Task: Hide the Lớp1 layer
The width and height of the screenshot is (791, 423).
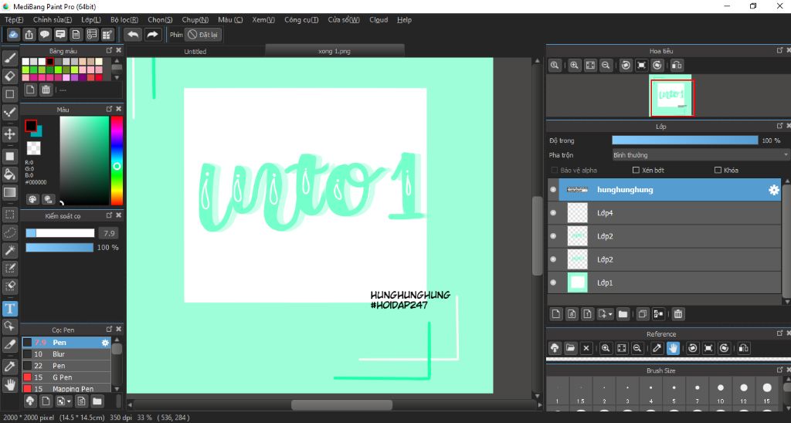Action: point(553,283)
